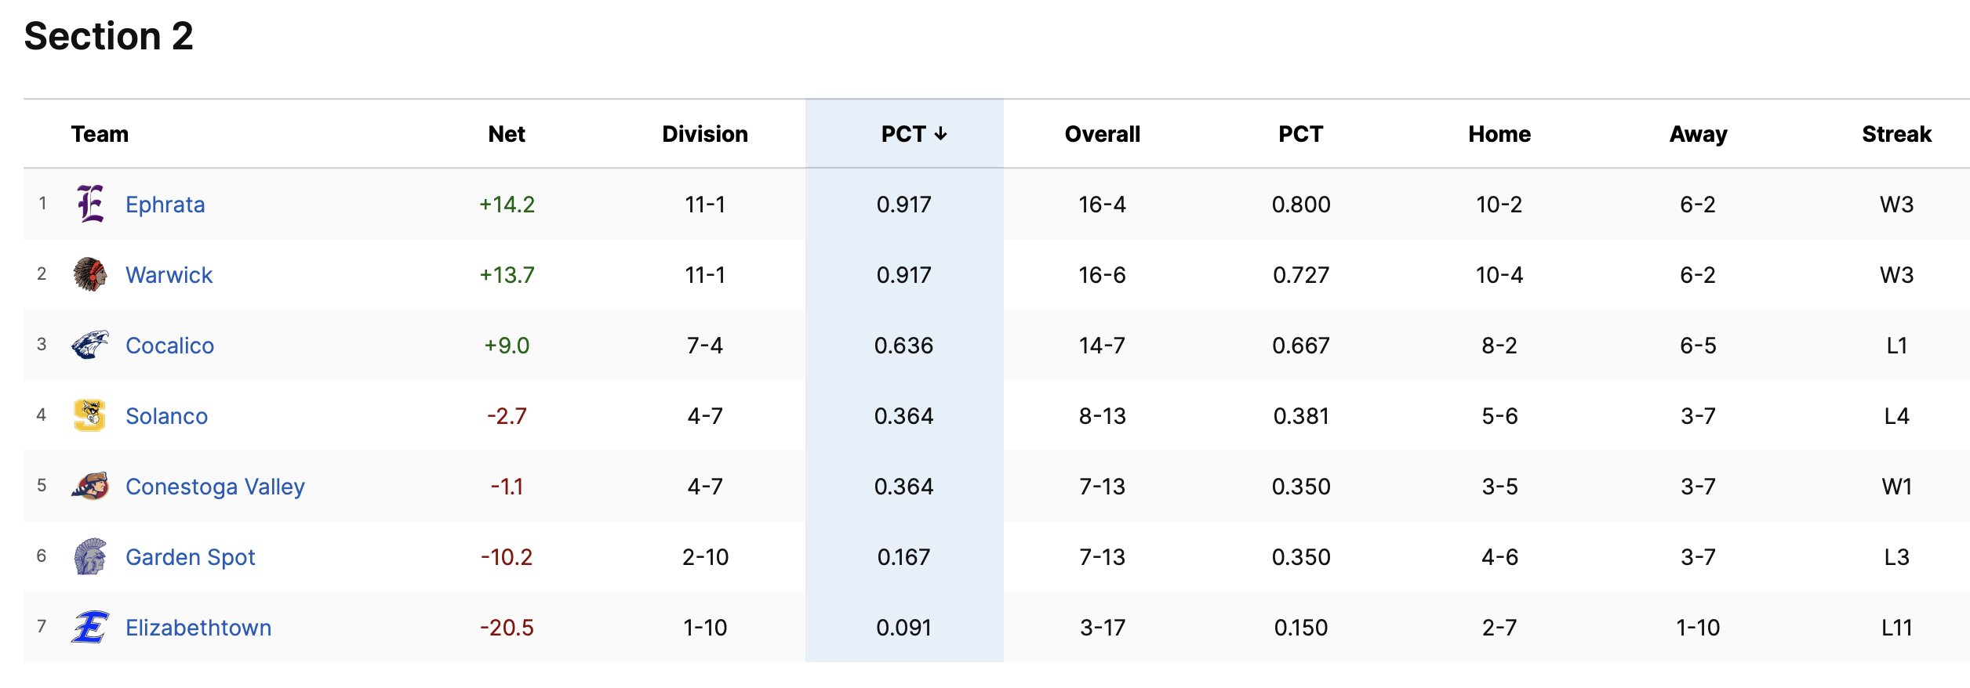Open the Conestoga Valley team link
This screenshot has height=688, width=1970.
(x=215, y=487)
